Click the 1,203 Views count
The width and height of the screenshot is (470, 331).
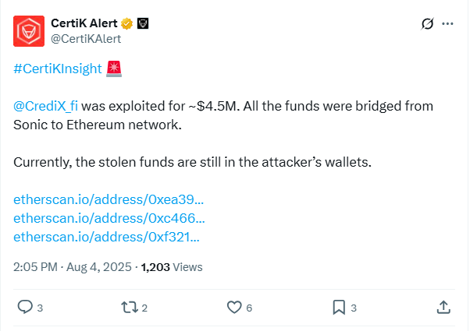(x=171, y=266)
